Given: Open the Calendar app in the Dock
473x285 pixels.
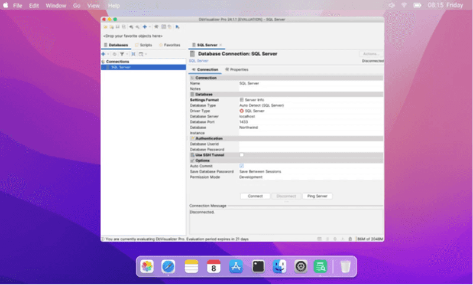Looking at the screenshot, I should coord(213,267).
